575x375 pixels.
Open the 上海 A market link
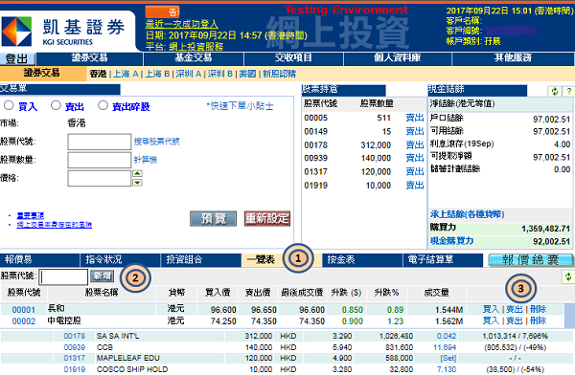[126, 74]
